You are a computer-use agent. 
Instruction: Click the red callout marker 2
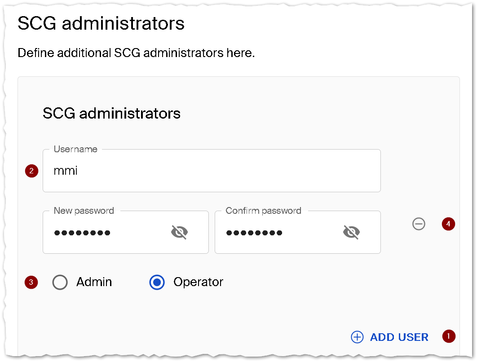tap(31, 171)
